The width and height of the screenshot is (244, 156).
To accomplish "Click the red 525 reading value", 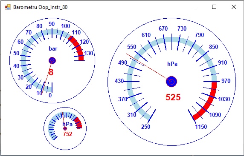I will [x=173, y=97].
